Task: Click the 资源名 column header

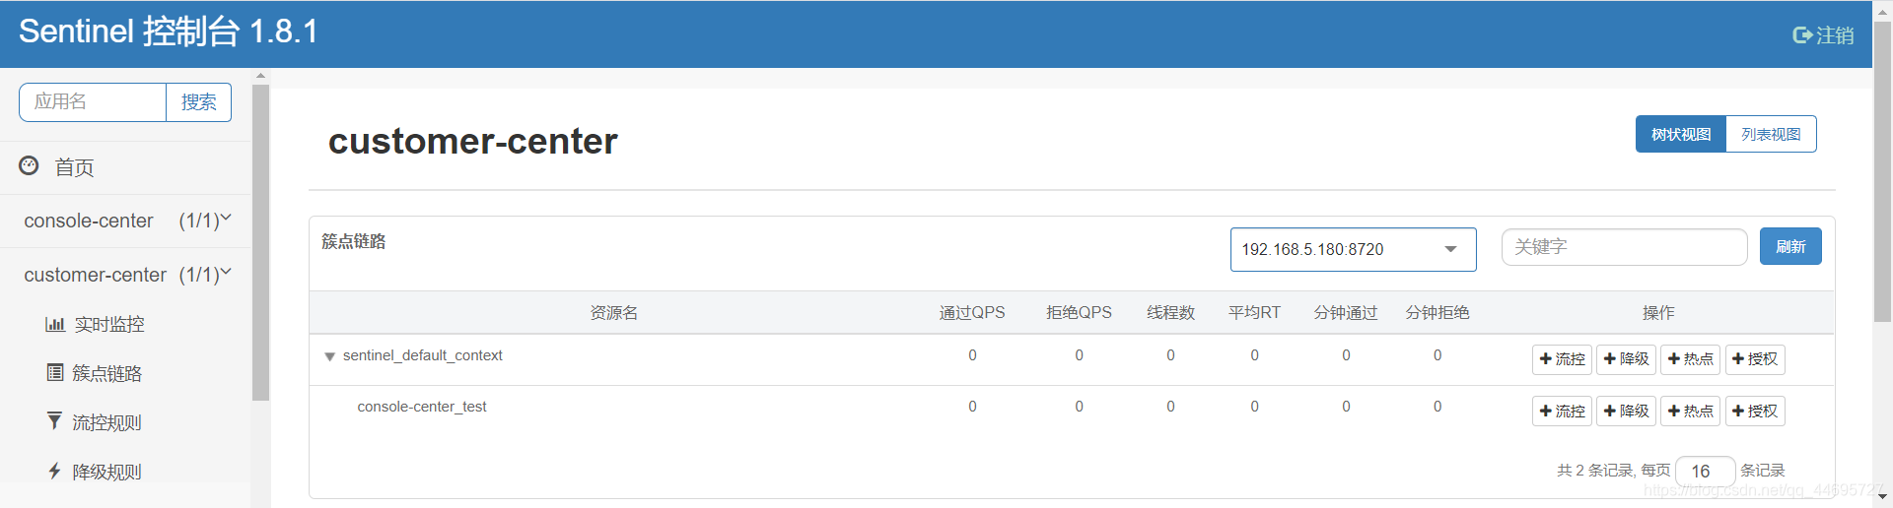Action: 614,312
